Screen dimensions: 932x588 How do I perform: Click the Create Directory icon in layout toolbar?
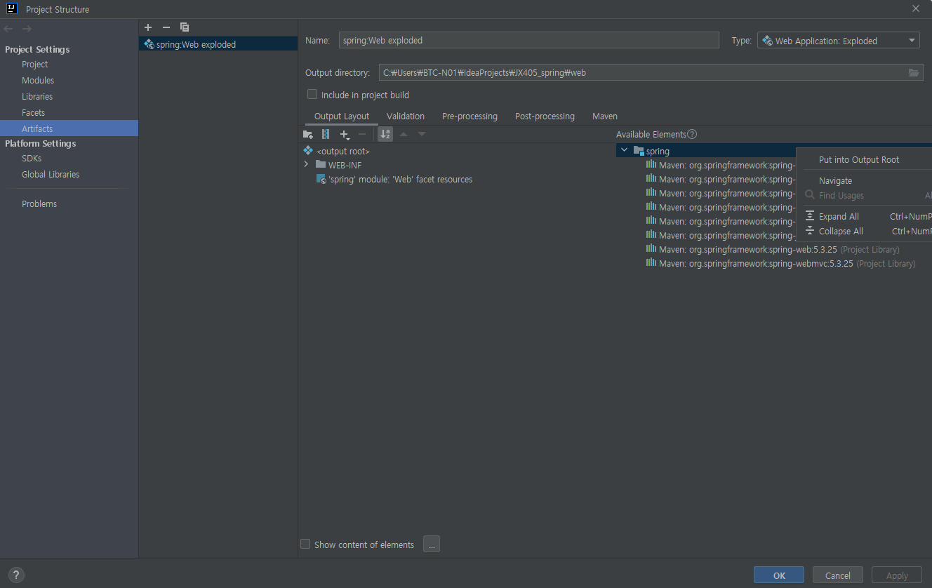307,134
